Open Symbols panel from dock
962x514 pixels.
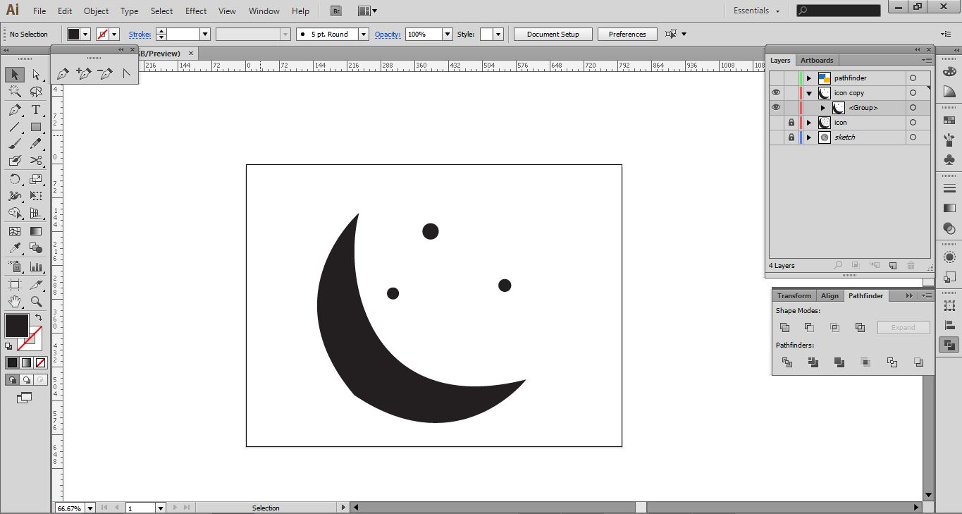coord(949,161)
